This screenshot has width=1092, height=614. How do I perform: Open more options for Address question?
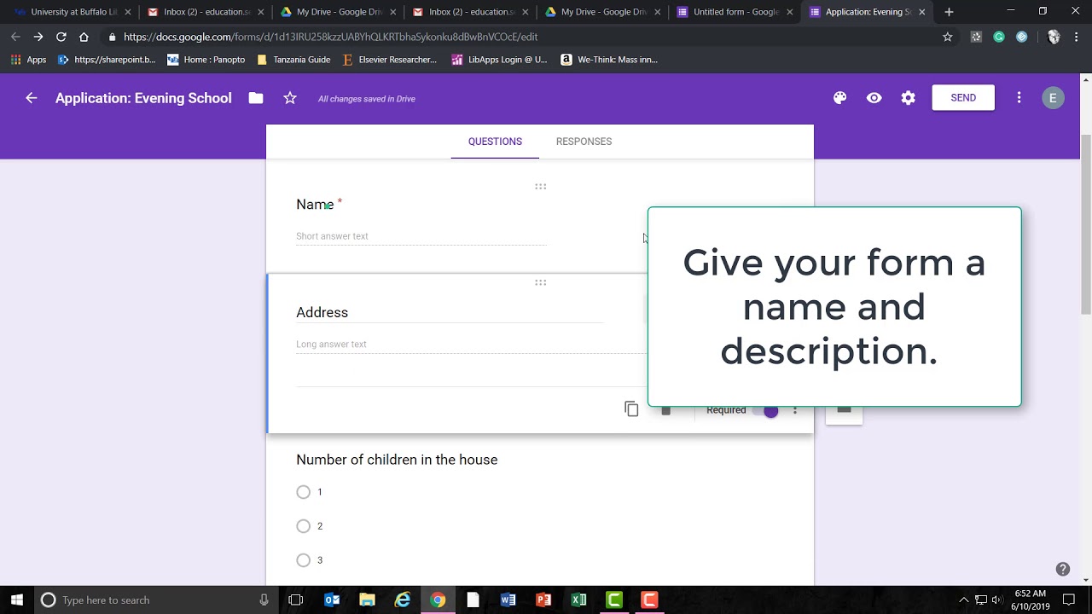[x=795, y=410]
